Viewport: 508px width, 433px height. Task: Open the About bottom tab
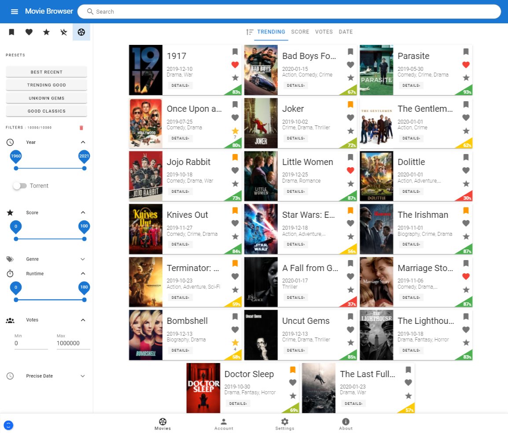click(x=346, y=424)
